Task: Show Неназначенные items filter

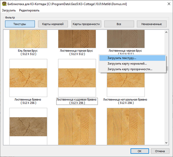Action: [152, 24]
